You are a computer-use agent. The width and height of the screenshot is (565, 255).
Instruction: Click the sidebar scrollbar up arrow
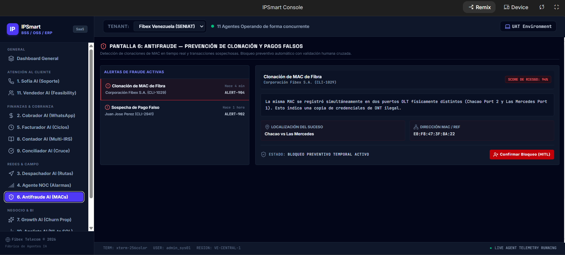(91, 46)
